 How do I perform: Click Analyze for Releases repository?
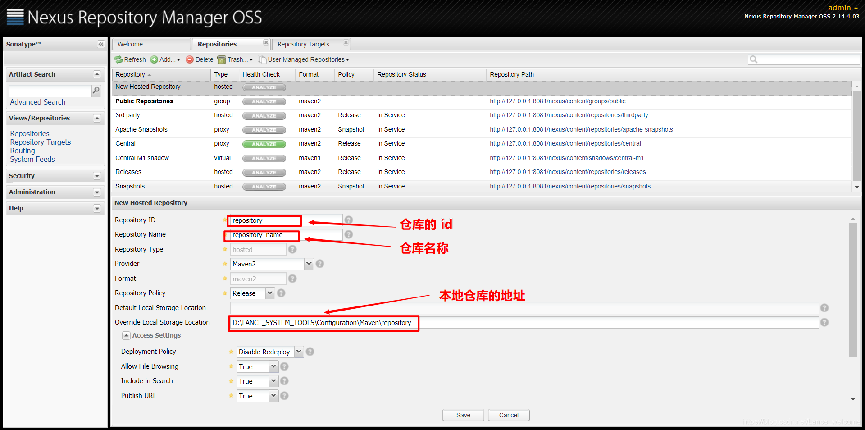pyautogui.click(x=264, y=173)
